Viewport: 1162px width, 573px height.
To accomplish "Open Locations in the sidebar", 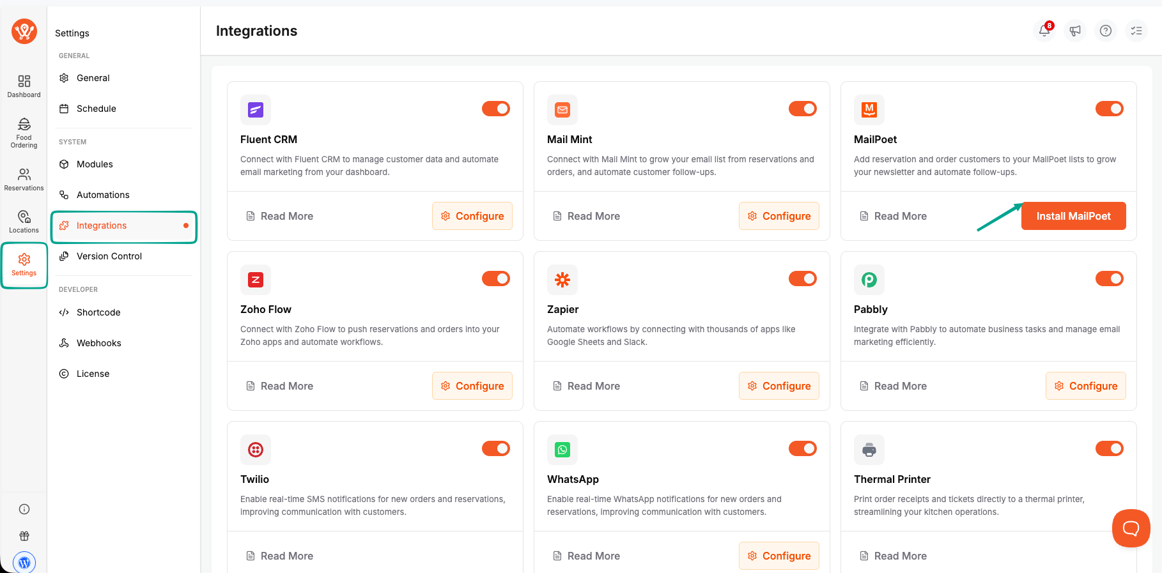I will (24, 222).
